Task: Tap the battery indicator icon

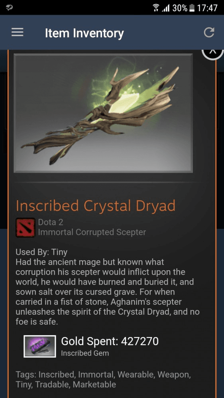Action: (192, 8)
